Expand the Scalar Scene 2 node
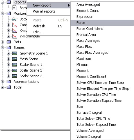Viewport: 134px width, 140px height. pos(8,70)
